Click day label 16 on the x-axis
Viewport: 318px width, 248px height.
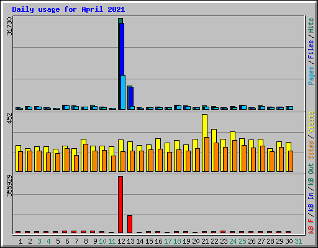coord(158,241)
